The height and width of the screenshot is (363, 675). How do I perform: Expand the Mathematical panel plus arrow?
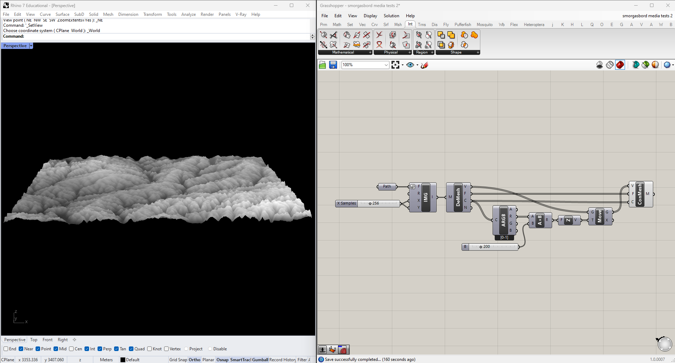(370, 52)
